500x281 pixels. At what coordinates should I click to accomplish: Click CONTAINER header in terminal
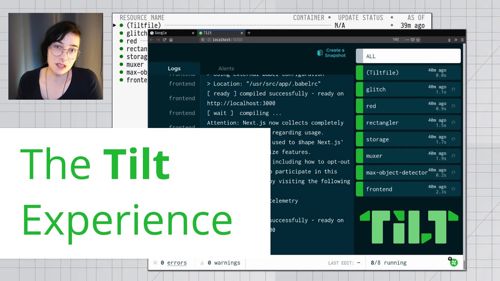point(309,18)
